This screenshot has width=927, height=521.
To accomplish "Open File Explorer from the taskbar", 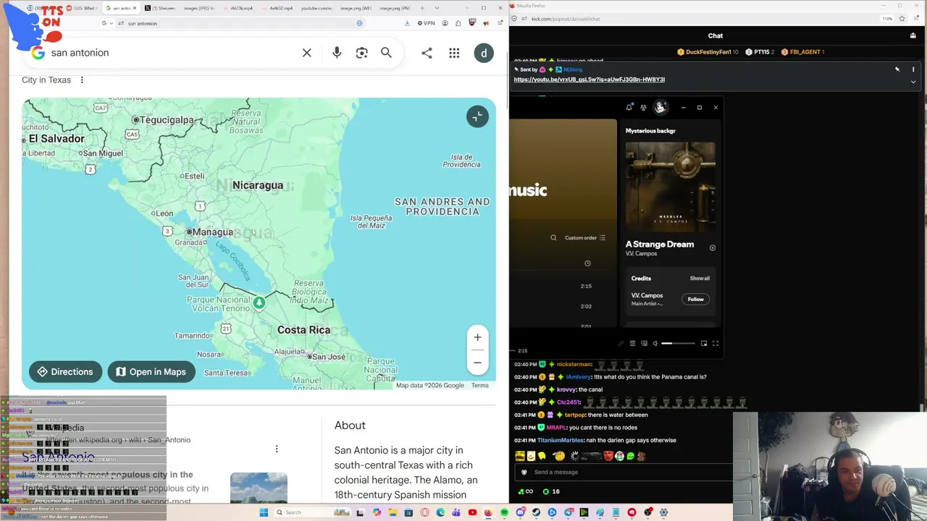I will [393, 512].
